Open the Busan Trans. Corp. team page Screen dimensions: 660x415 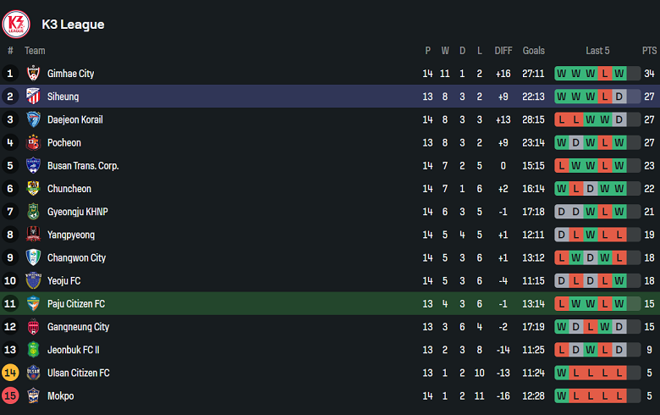pyautogui.click(x=83, y=166)
